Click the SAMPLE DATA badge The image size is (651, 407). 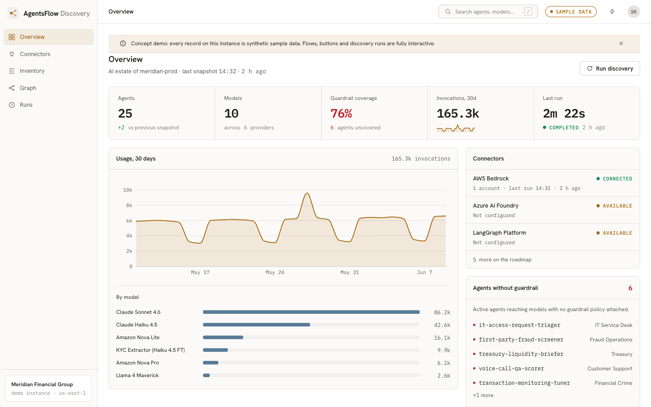(x=571, y=12)
